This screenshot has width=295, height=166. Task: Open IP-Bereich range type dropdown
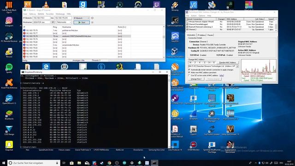82,18
